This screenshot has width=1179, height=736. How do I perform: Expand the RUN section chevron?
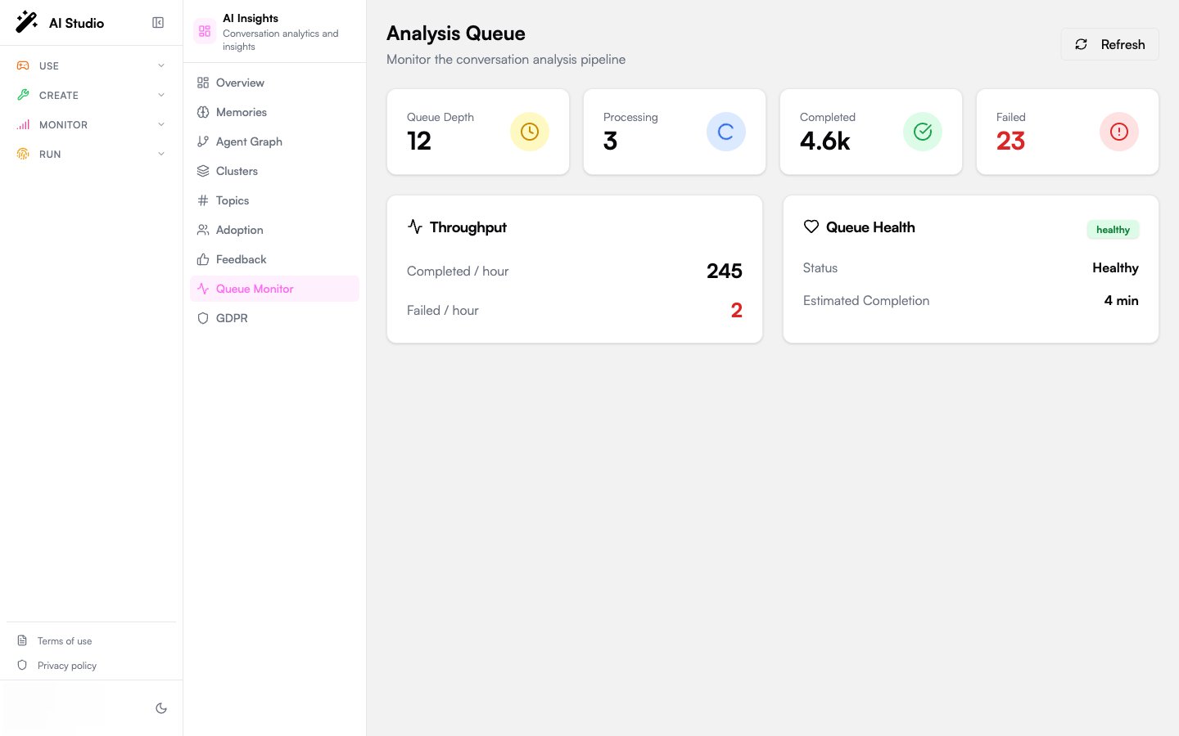tap(161, 154)
